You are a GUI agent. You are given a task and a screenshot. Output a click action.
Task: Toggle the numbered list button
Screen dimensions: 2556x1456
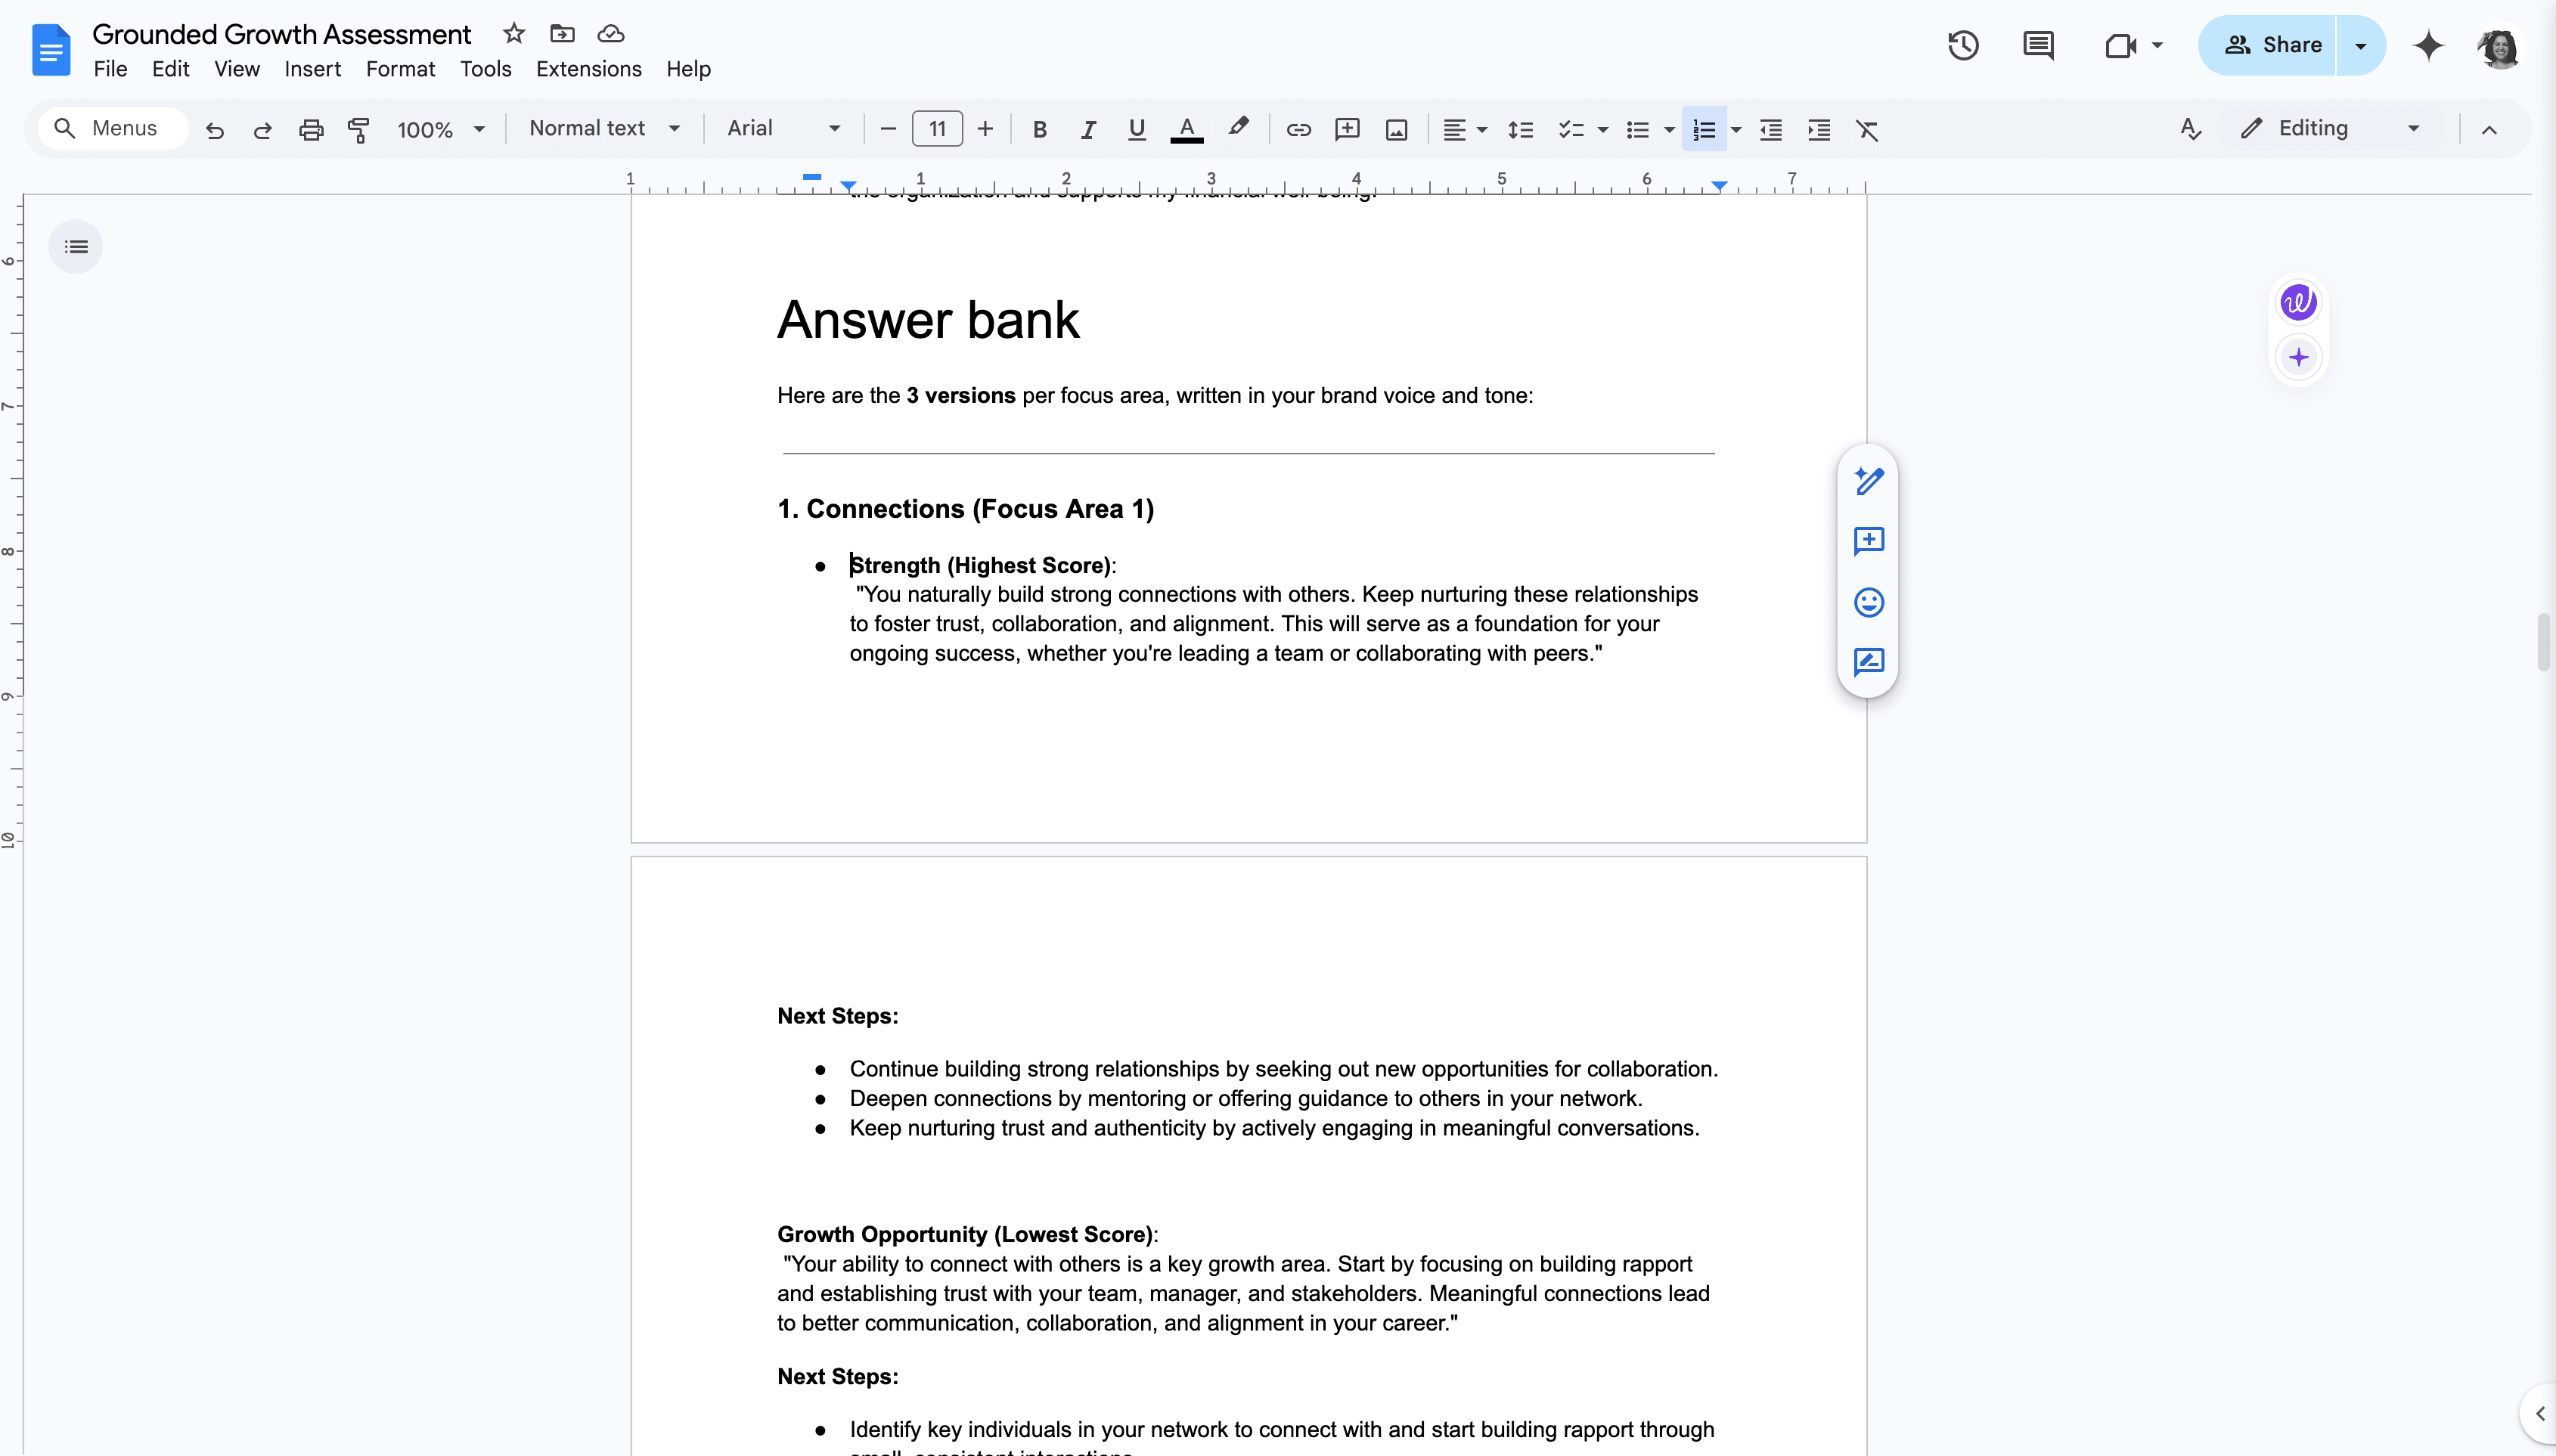pos(1704,130)
